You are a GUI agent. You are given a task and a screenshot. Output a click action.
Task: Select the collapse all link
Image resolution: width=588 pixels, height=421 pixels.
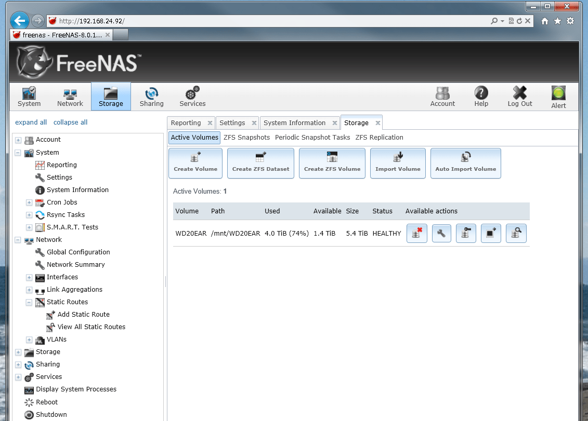70,122
